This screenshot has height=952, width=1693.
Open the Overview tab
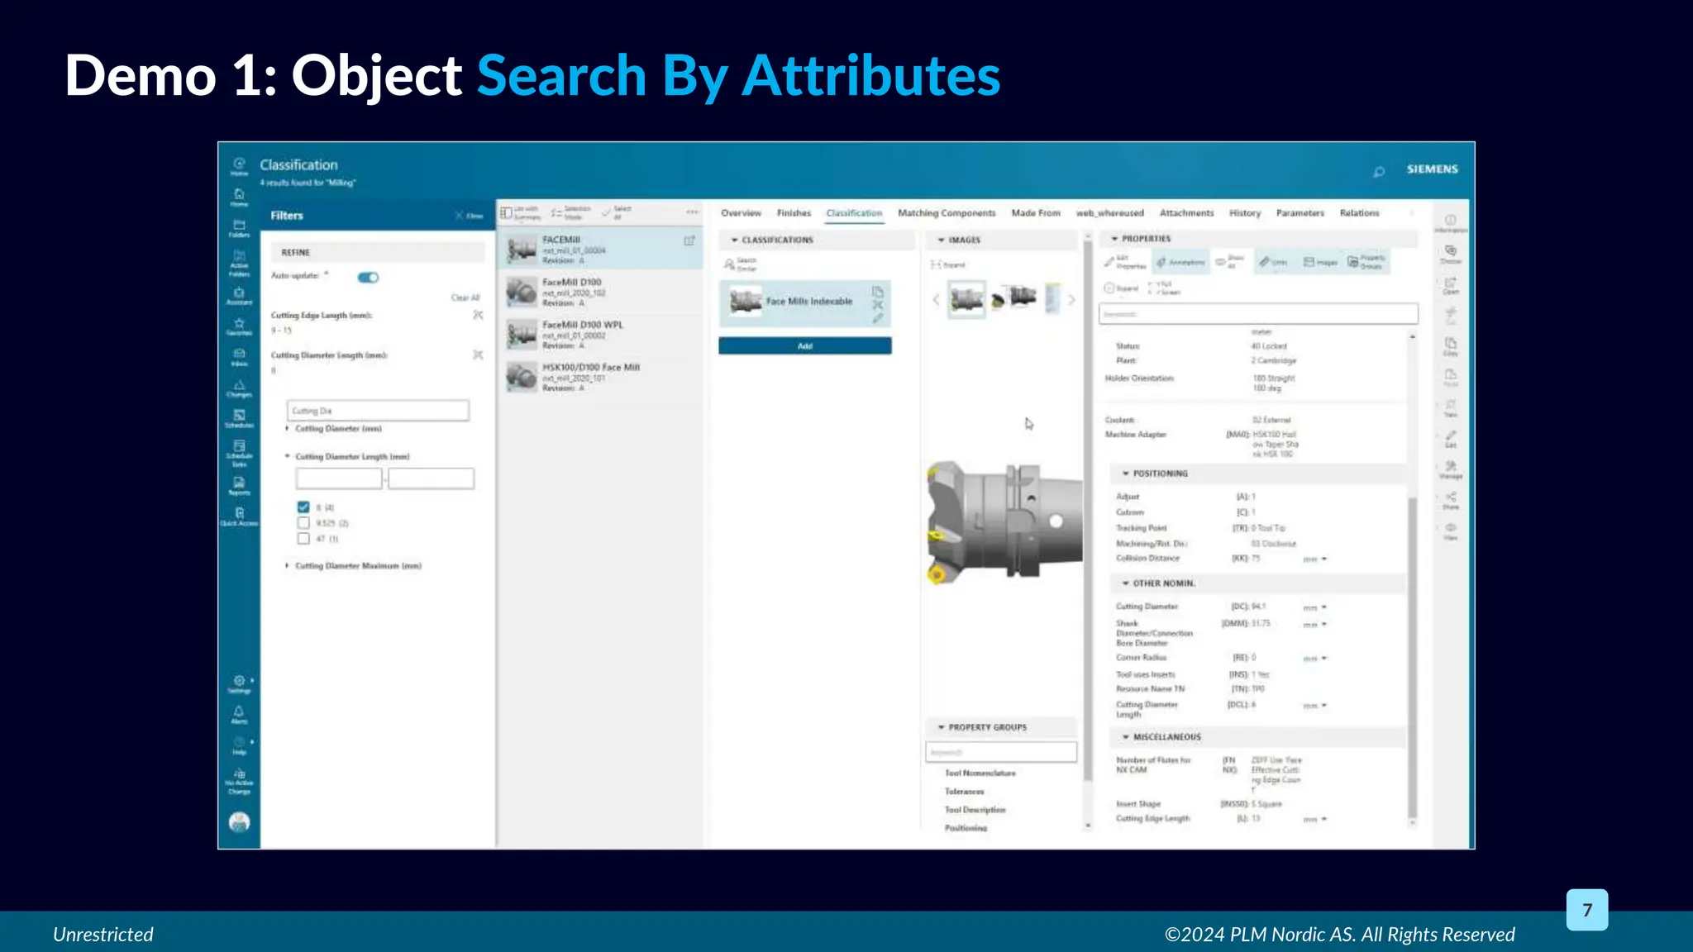[x=741, y=213]
